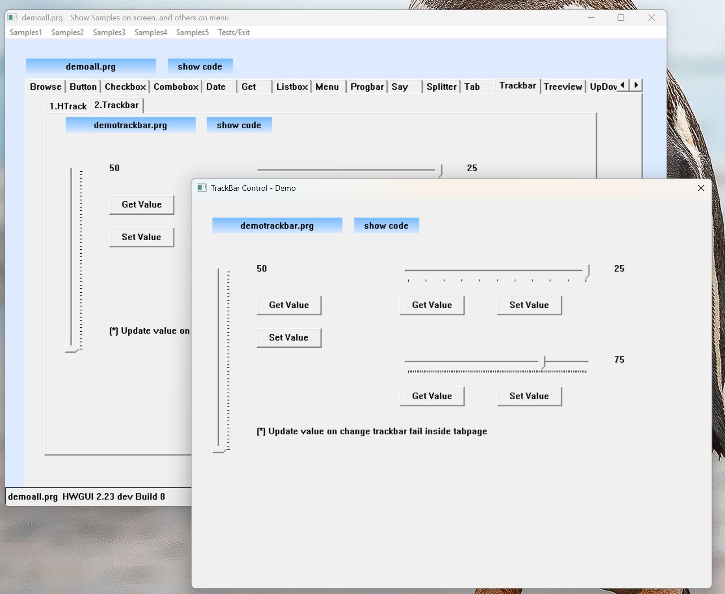This screenshot has width=725, height=594.
Task: Open the Samples2 menu
Action: pos(68,33)
